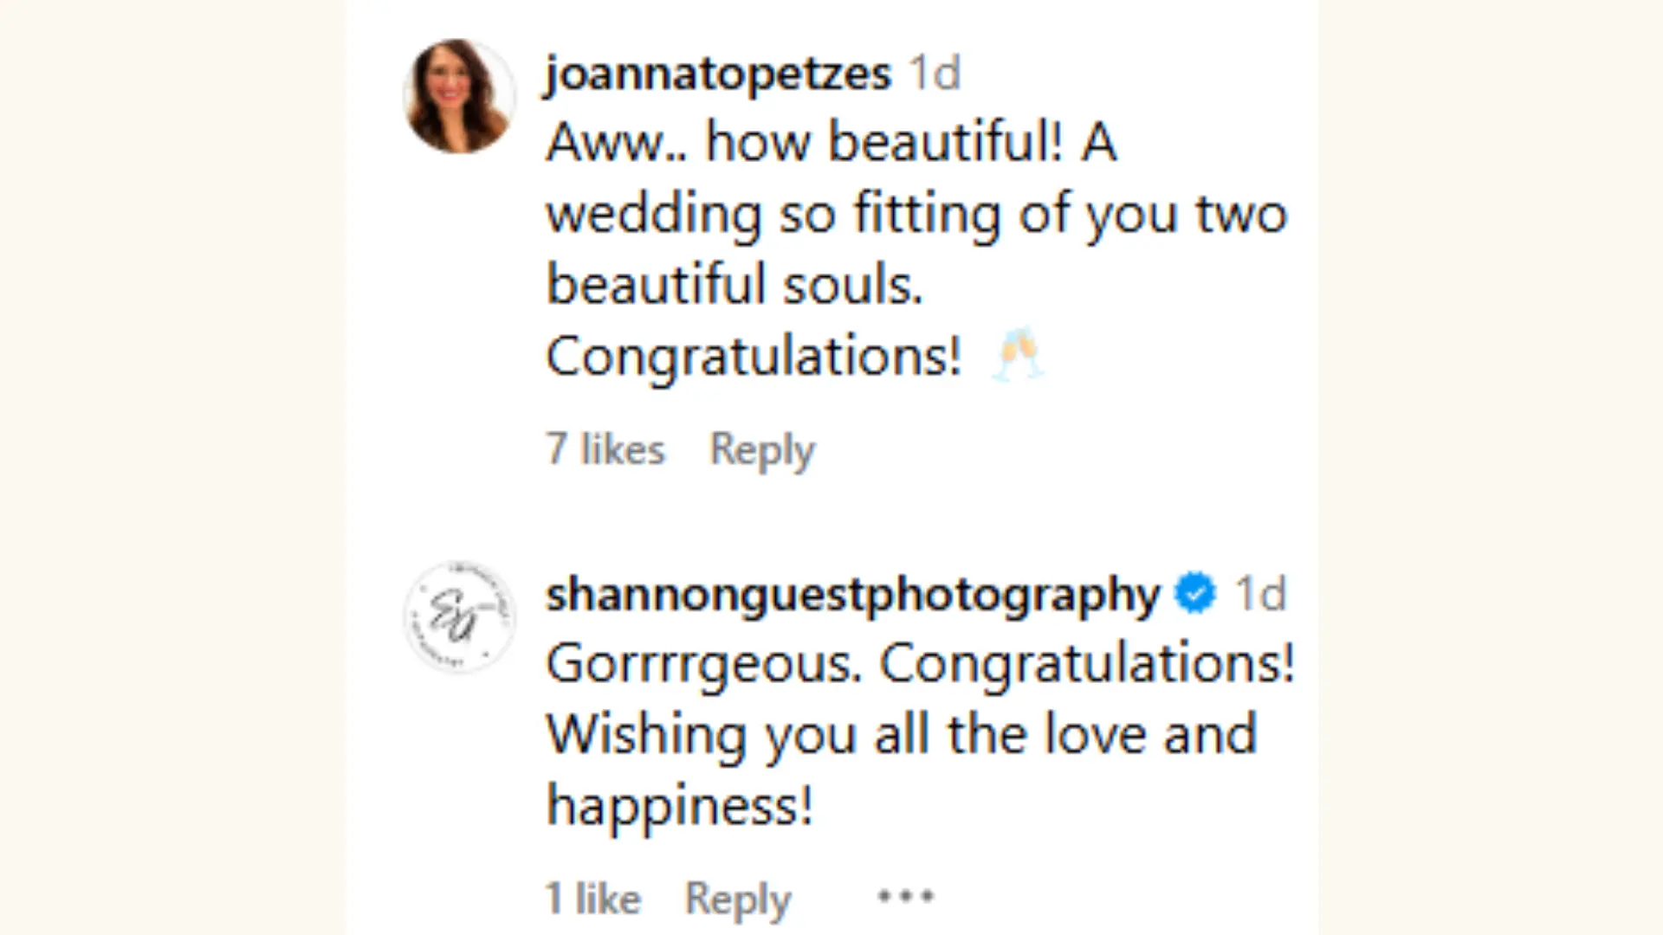The width and height of the screenshot is (1663, 935).
Task: Reply to shannonguestphotography comment
Action: 738,899
